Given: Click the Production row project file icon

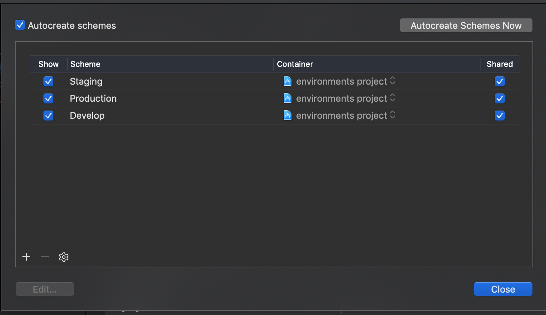Looking at the screenshot, I should point(288,98).
